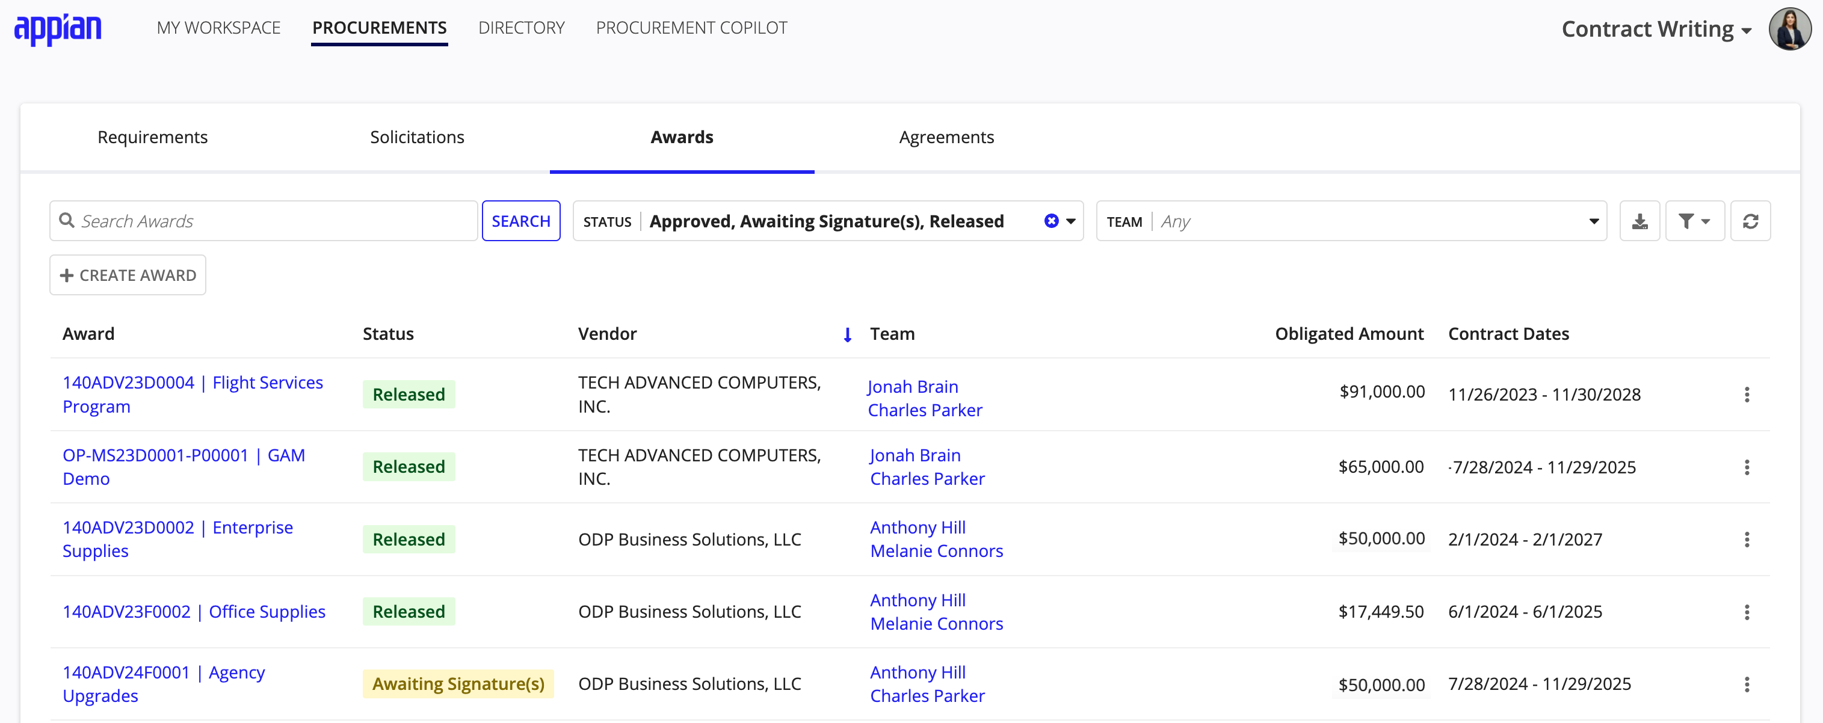
Task: Open award 140ADV24F0001 Agency Upgrades
Action: point(164,684)
